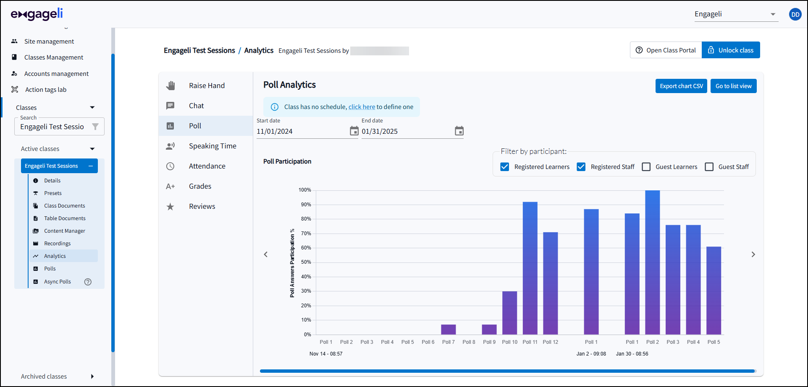The image size is (808, 387).
Task: Check the Guest Learners filter
Action: click(646, 167)
